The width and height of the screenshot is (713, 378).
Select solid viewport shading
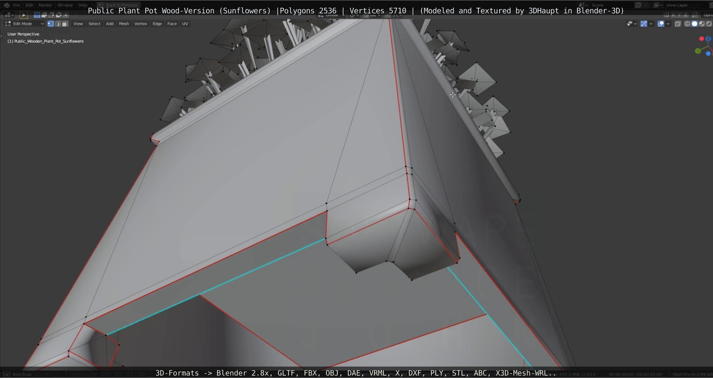(x=694, y=24)
